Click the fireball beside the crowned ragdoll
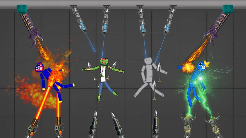The height and width of the screenshot is (138, 246). coord(188,68)
